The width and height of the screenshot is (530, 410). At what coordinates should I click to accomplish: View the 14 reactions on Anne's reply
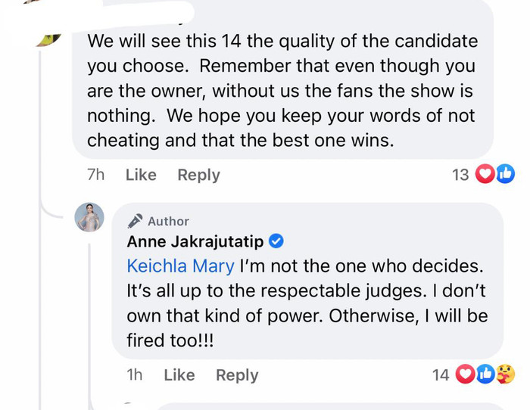[441, 374]
